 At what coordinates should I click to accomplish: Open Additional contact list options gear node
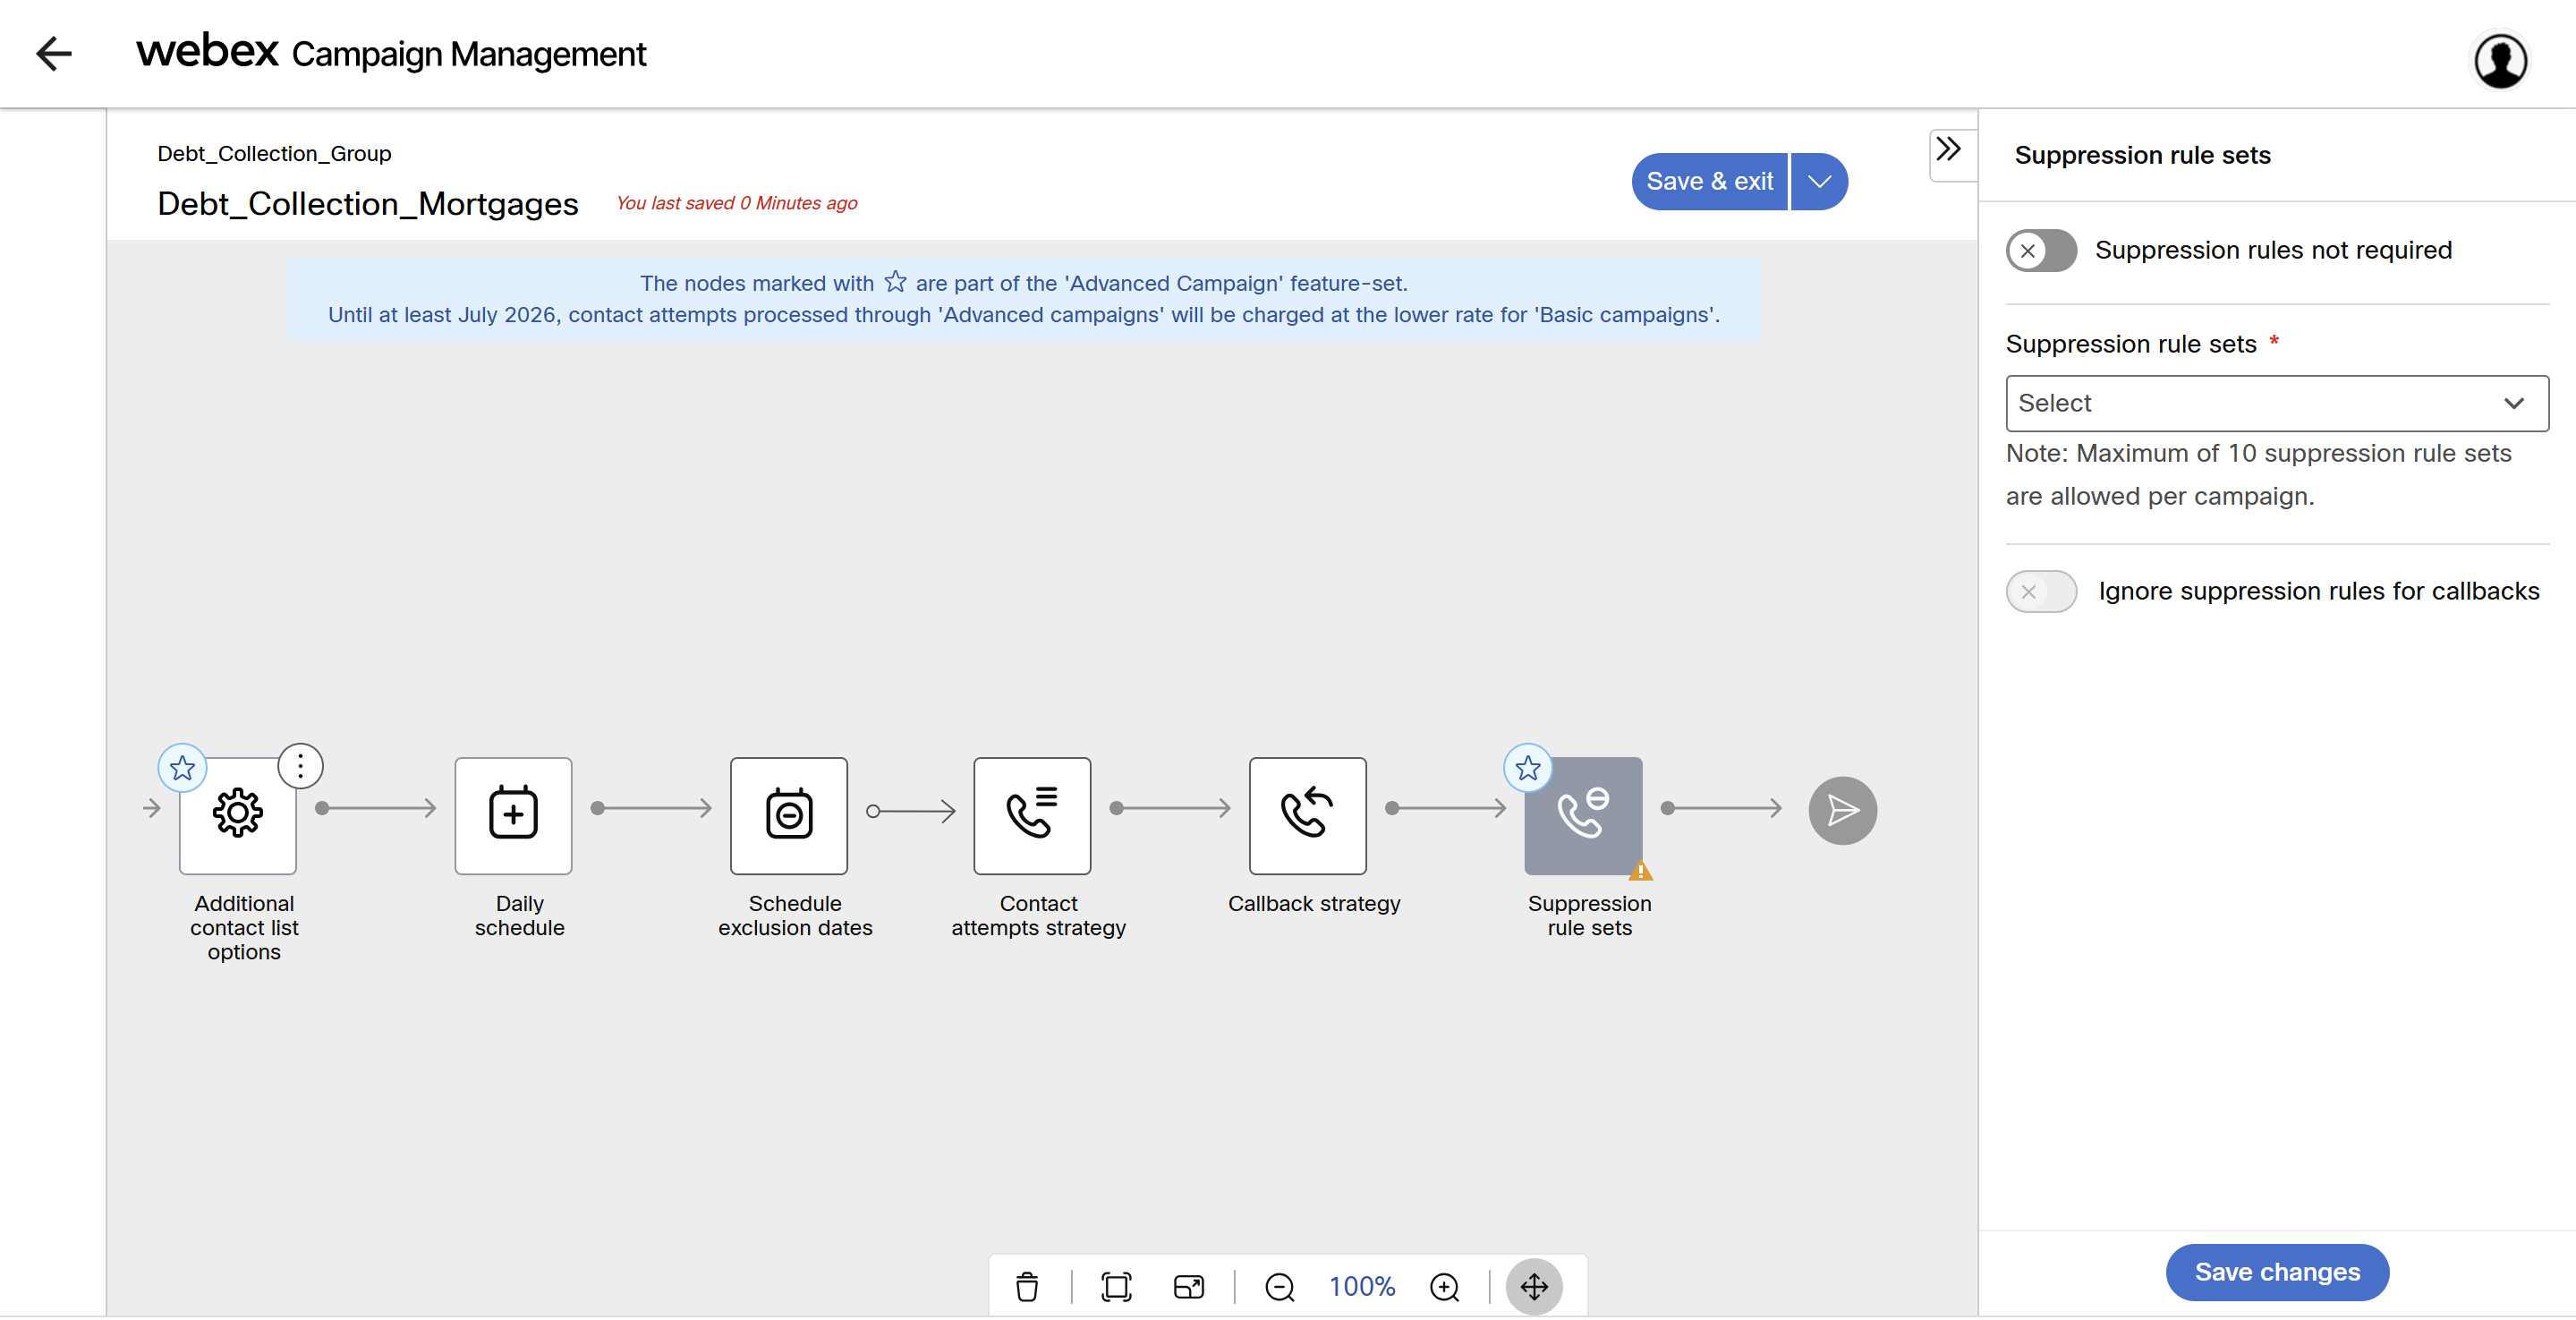click(x=238, y=814)
